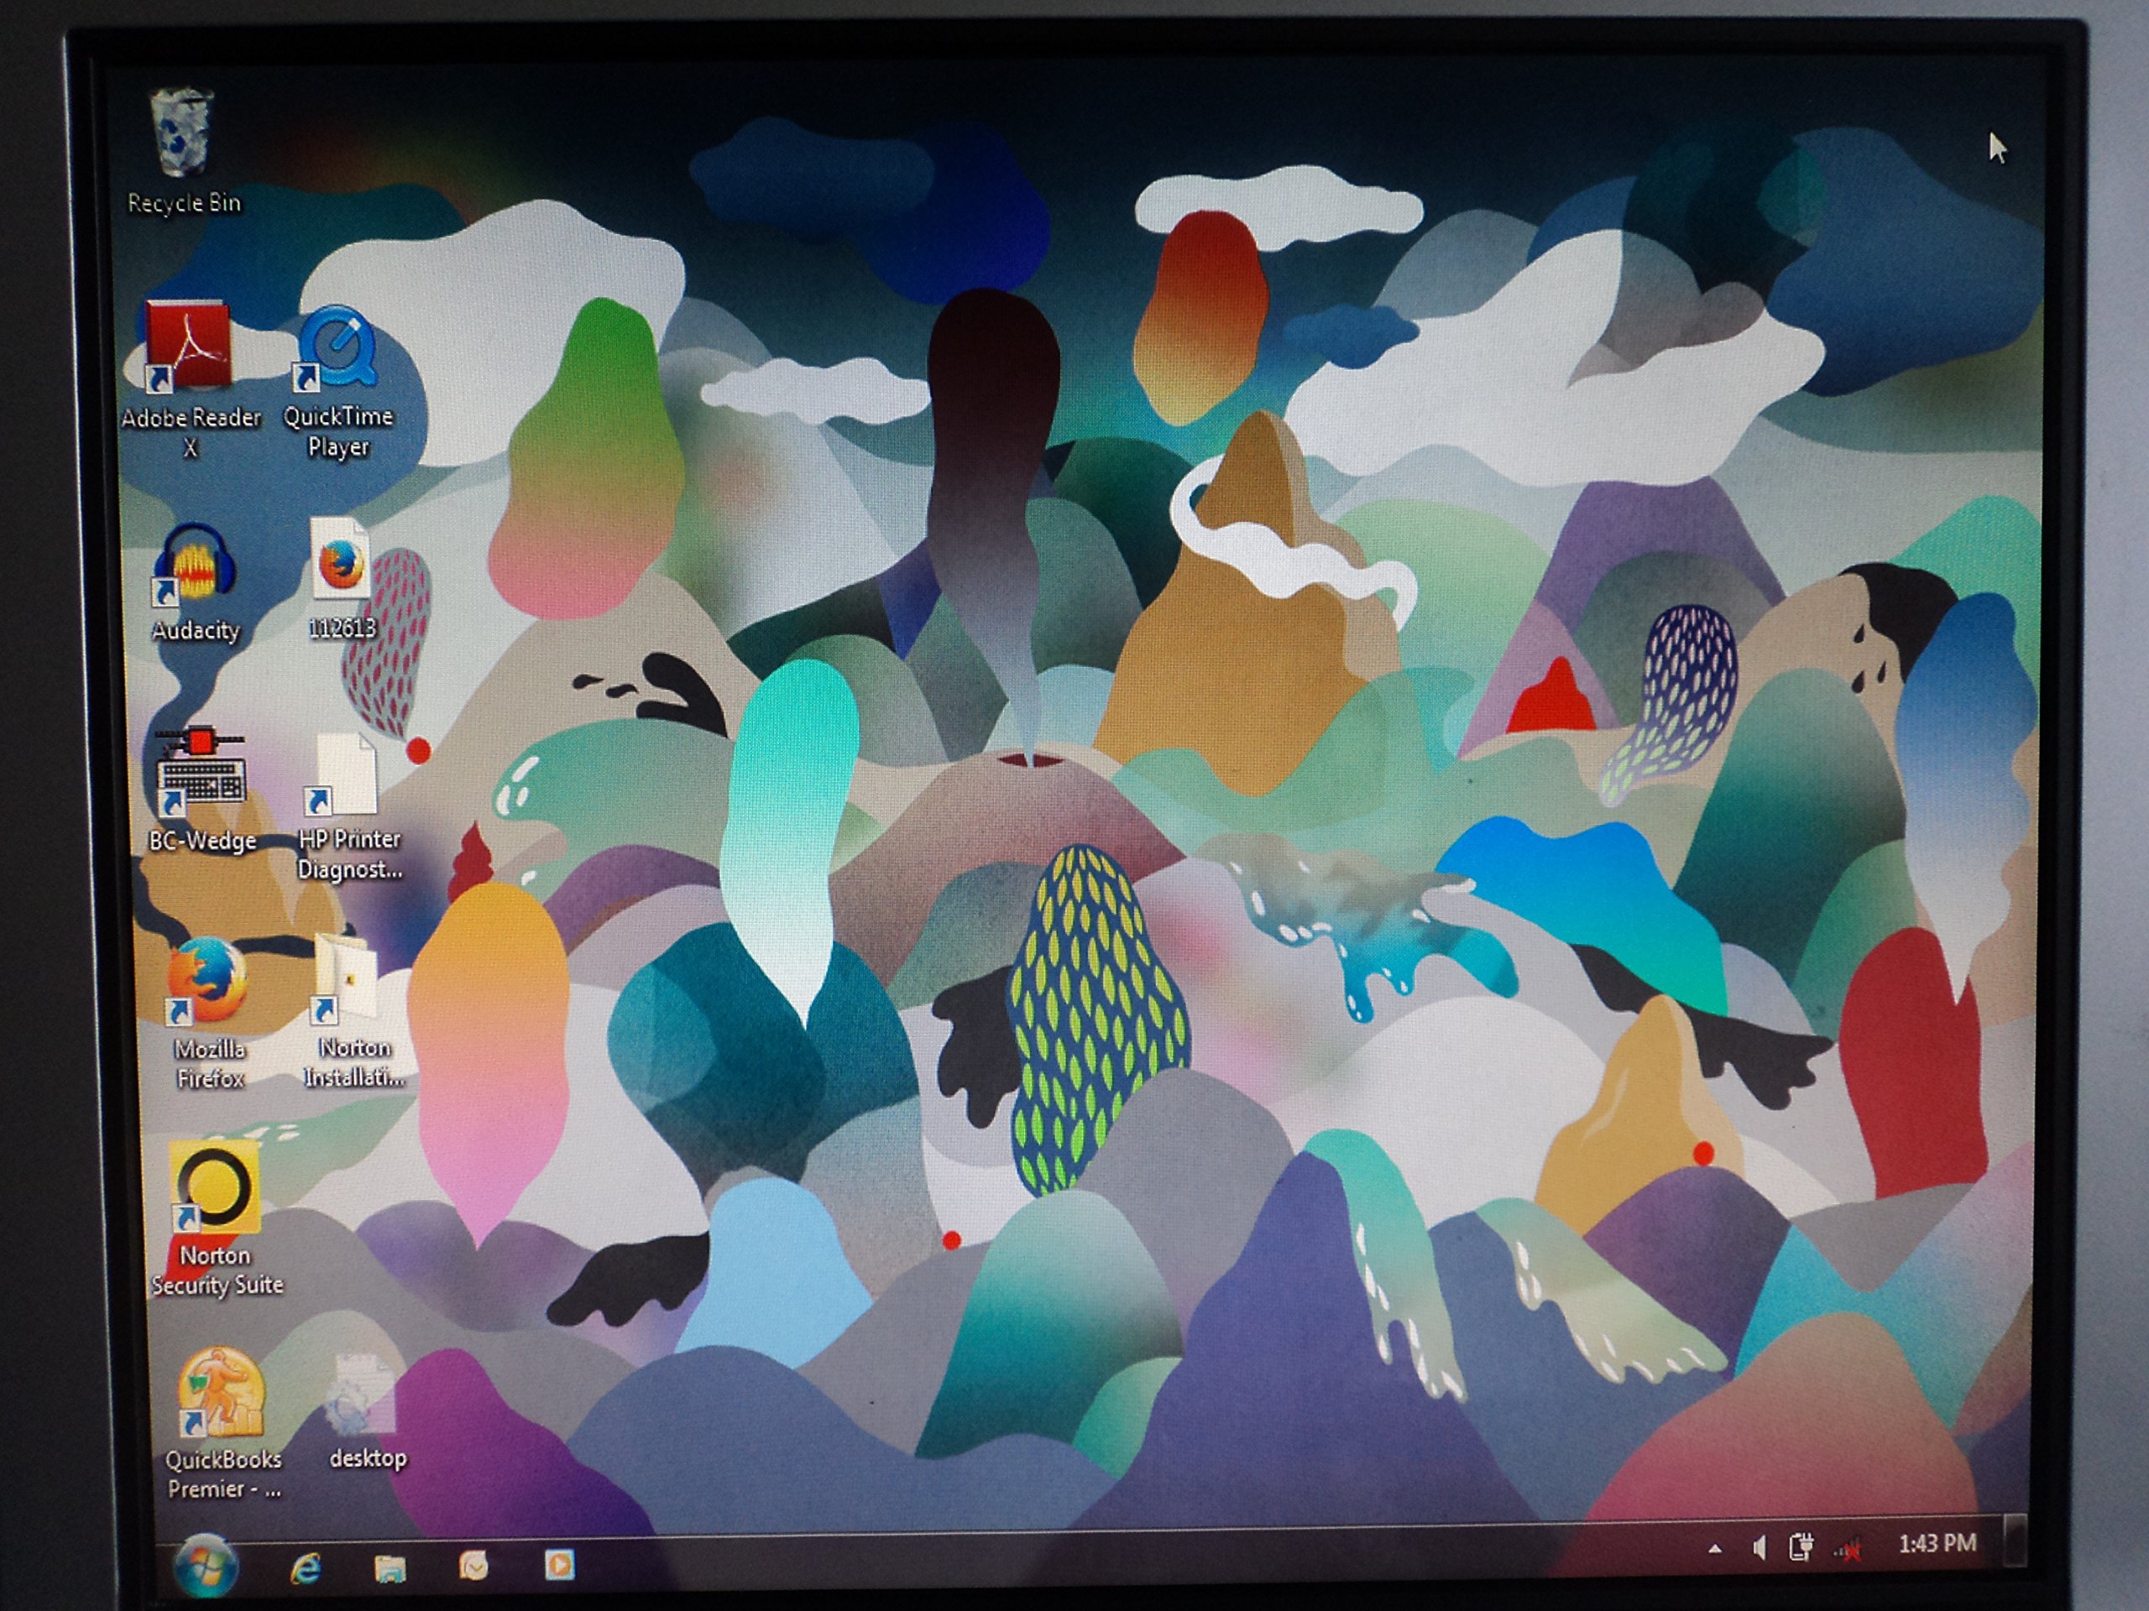Open Windows Media Player from the taskbar
The height and width of the screenshot is (1611, 2149).
point(558,1564)
